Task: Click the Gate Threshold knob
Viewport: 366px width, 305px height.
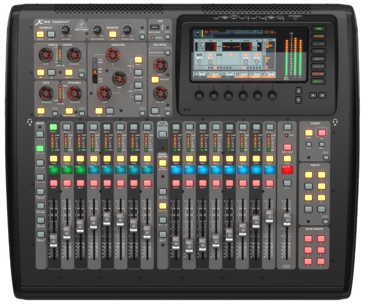Action: [46, 93]
